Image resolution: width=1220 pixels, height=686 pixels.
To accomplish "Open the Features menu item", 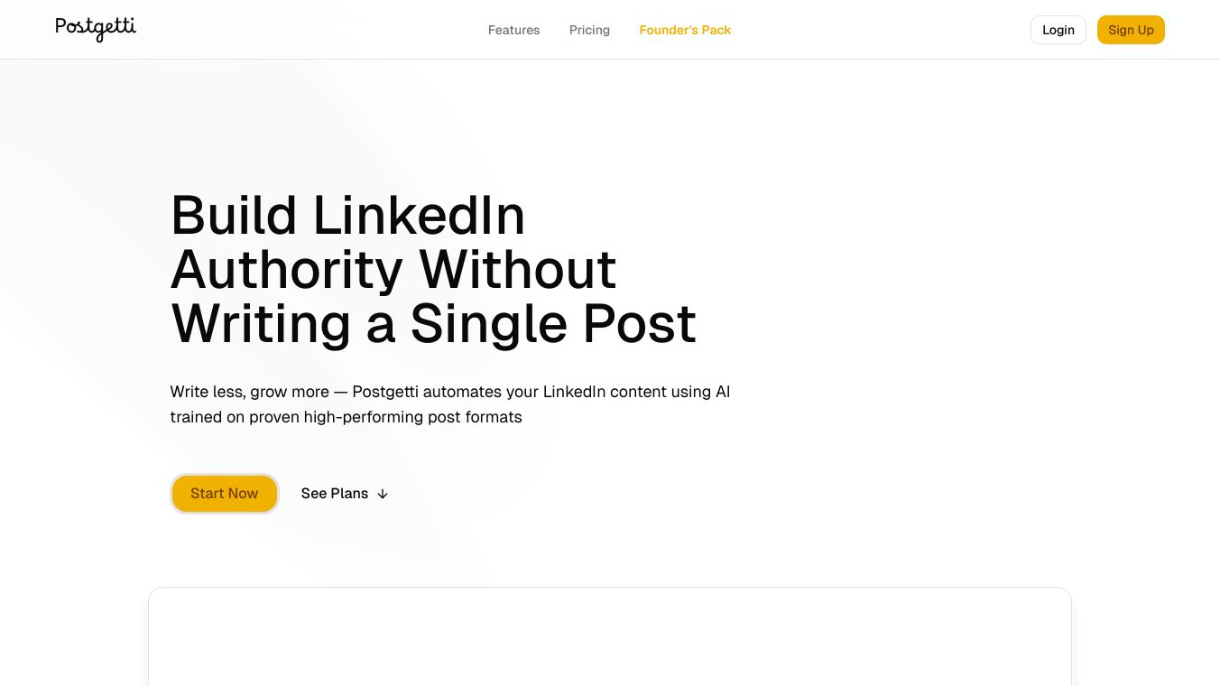I will [513, 30].
